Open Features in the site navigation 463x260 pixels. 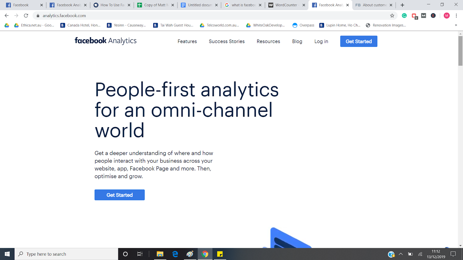point(187,41)
